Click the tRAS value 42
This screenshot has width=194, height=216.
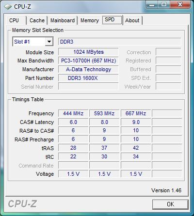pyautogui.click(x=136, y=148)
